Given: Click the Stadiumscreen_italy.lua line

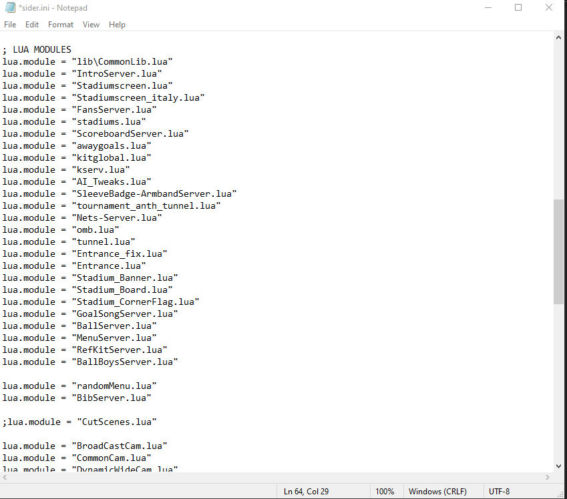Looking at the screenshot, I should tap(104, 97).
